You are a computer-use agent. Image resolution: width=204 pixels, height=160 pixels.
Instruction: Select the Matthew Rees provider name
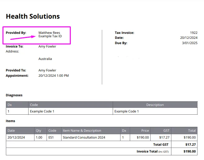coord(49,33)
